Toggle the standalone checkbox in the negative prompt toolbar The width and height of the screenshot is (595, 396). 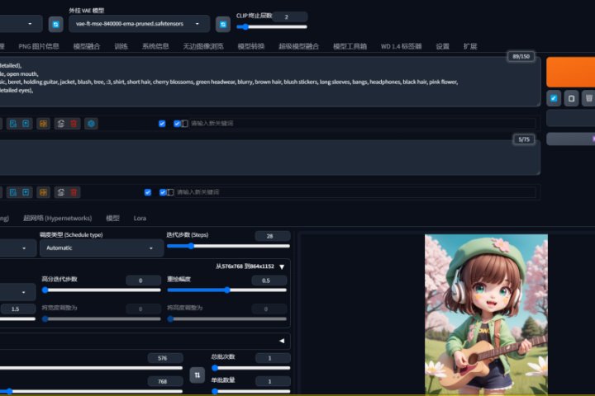click(148, 192)
